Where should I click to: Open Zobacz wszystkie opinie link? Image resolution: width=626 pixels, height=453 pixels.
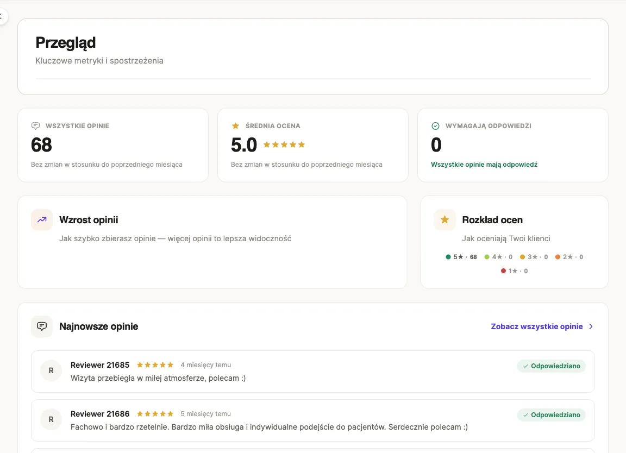coord(536,326)
